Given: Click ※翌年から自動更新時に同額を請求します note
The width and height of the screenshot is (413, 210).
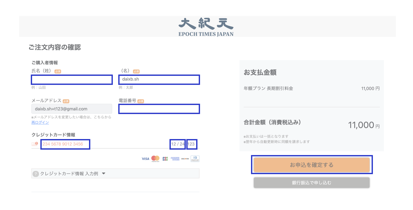Looking at the screenshot, I should 276,142.
